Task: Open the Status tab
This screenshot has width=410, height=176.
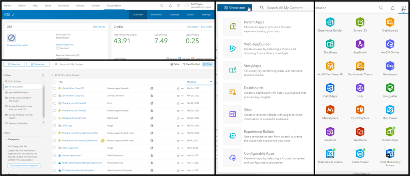Action: tap(190, 15)
